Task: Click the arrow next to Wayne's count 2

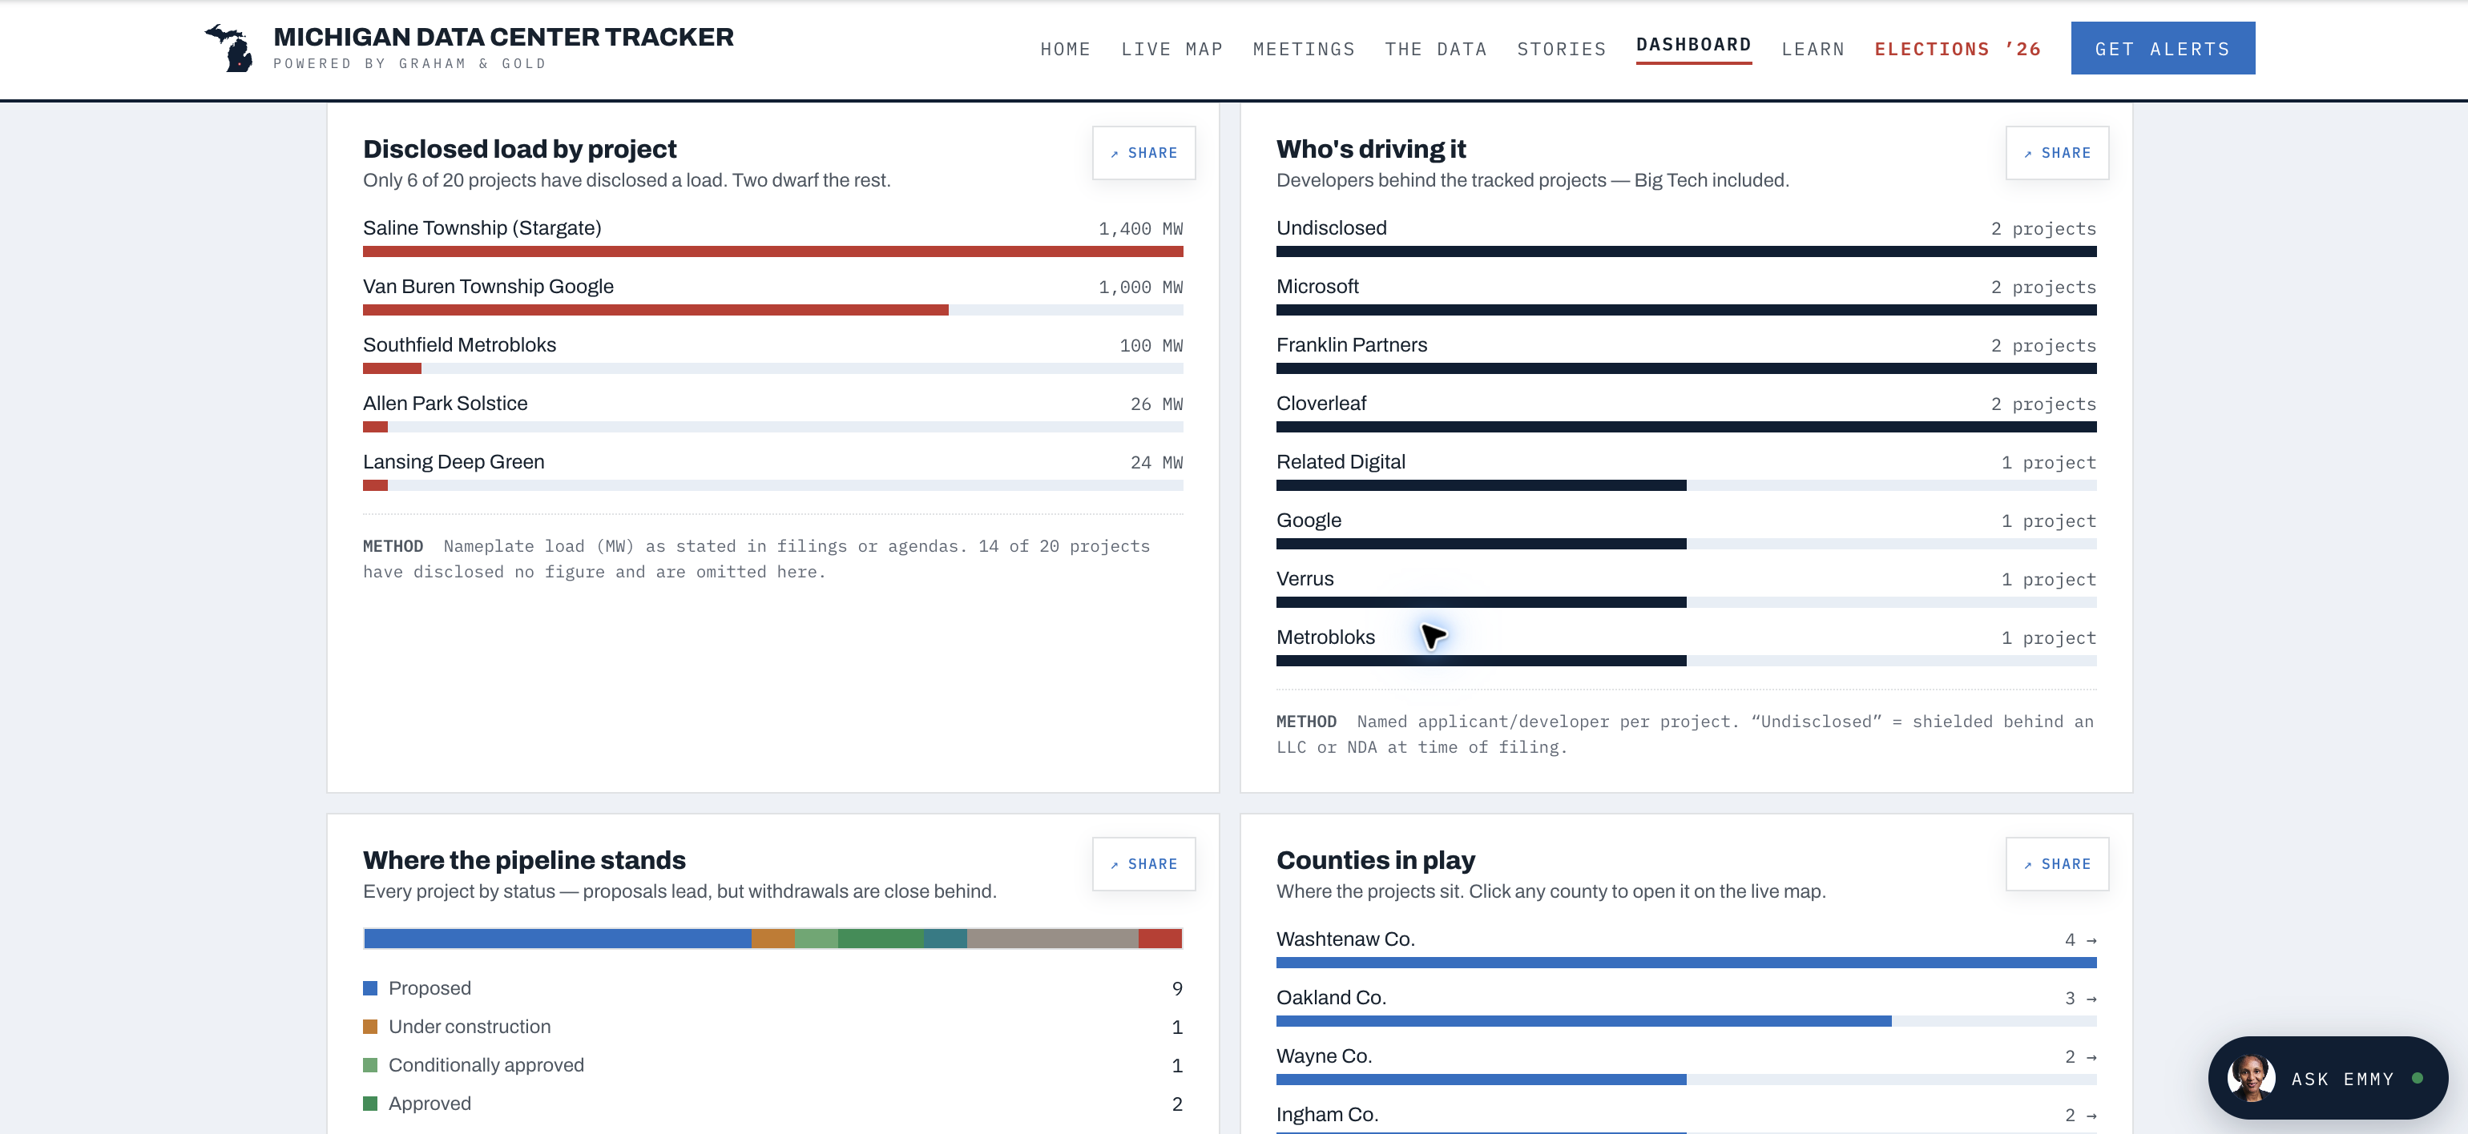Action: pyautogui.click(x=2091, y=1057)
